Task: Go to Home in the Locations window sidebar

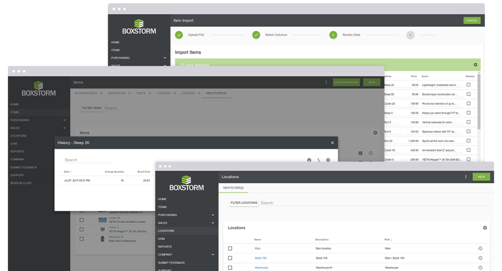Action: [162, 199]
